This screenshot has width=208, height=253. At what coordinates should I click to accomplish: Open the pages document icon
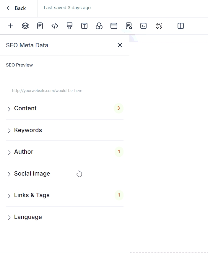40,26
